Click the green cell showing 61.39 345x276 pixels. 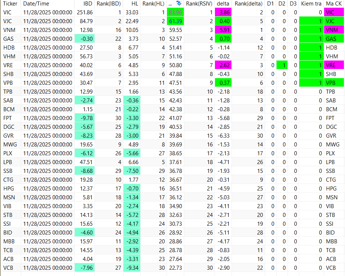pos(175,21)
